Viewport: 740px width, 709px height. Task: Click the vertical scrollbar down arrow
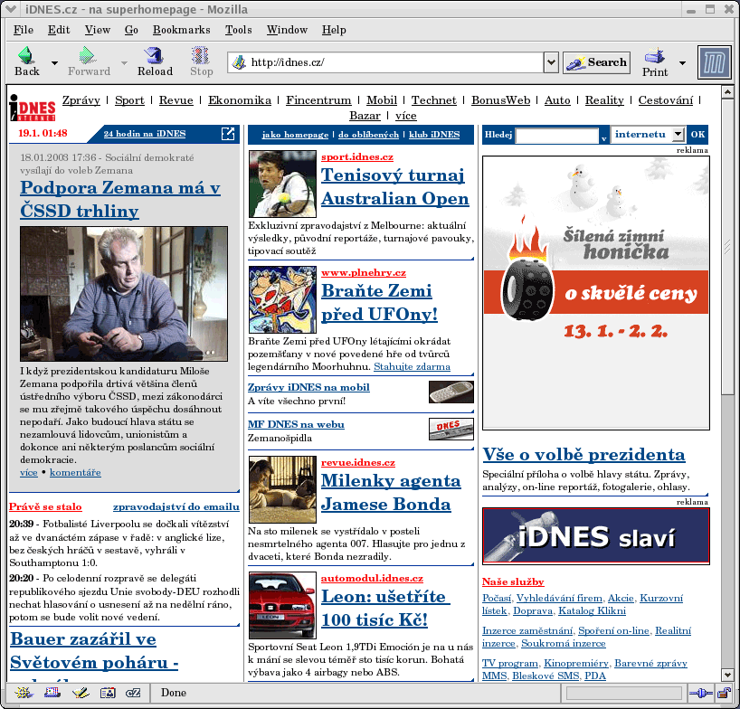[x=727, y=675]
